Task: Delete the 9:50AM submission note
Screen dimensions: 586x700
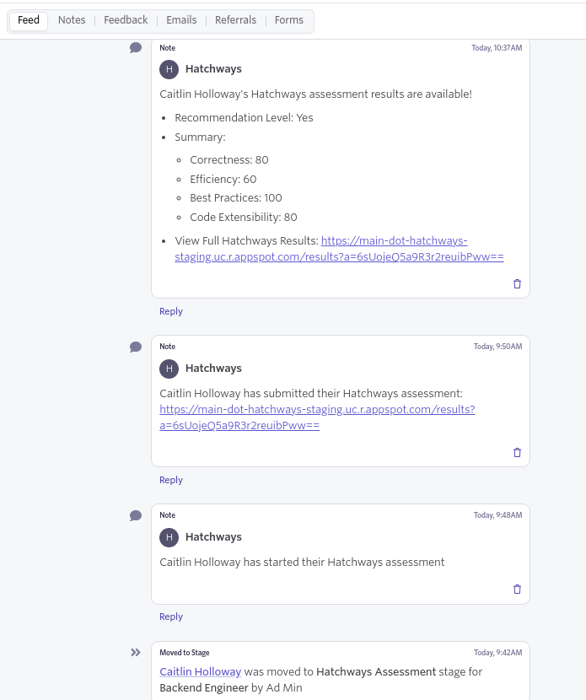Action: click(x=517, y=452)
